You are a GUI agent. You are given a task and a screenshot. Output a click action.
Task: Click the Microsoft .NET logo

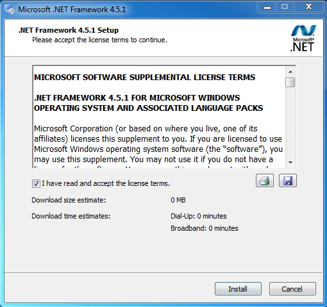(303, 38)
